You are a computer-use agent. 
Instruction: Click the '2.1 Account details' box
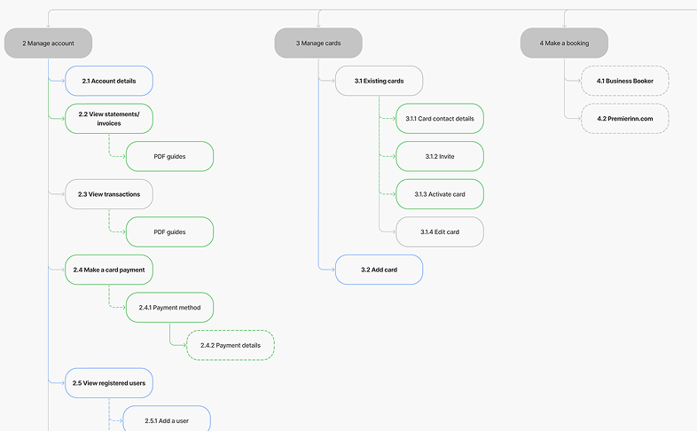click(109, 81)
